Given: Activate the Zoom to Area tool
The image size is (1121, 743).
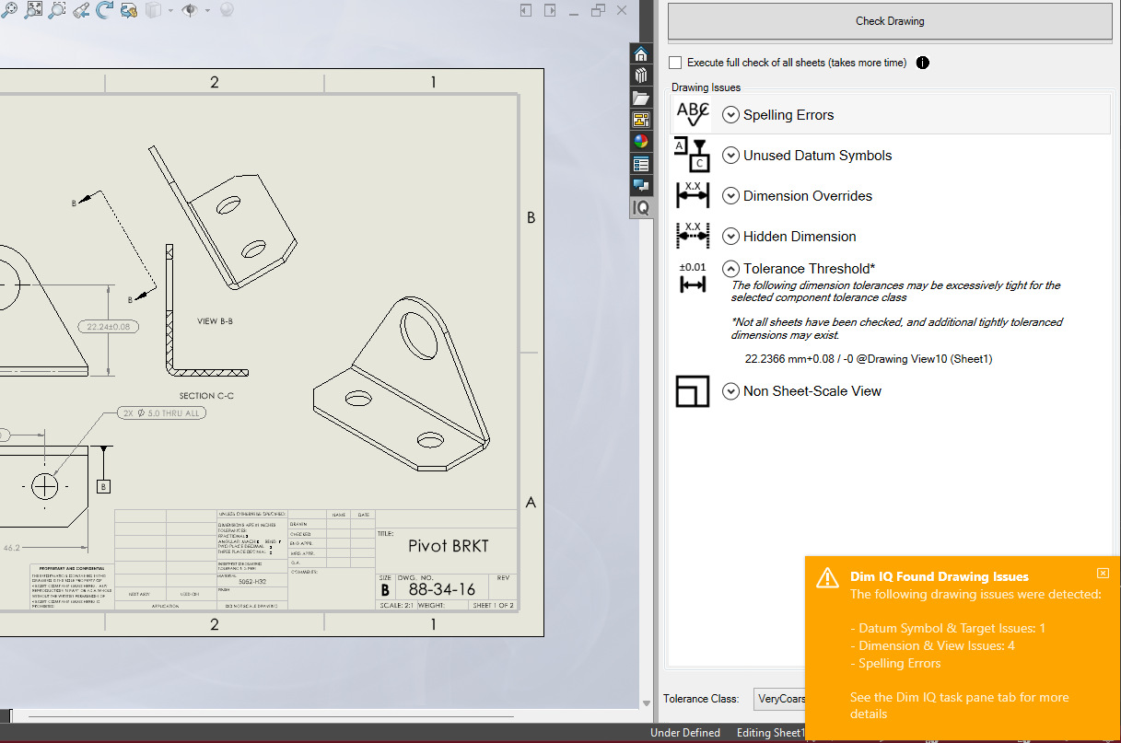Looking at the screenshot, I should 56,10.
